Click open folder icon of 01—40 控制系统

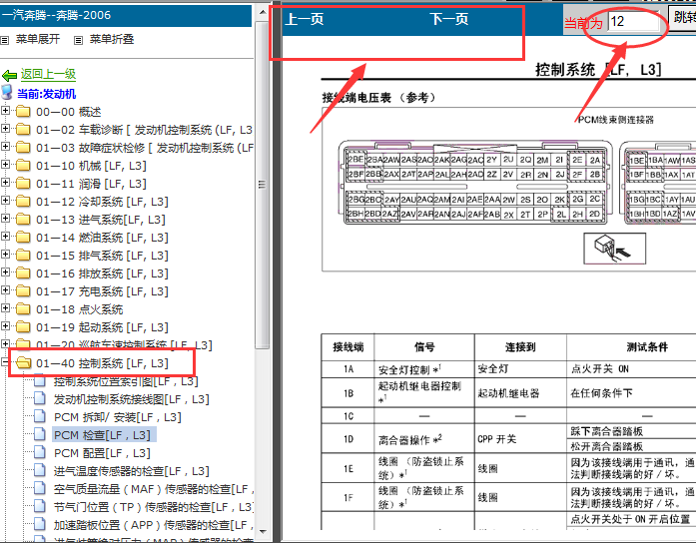tap(24, 363)
